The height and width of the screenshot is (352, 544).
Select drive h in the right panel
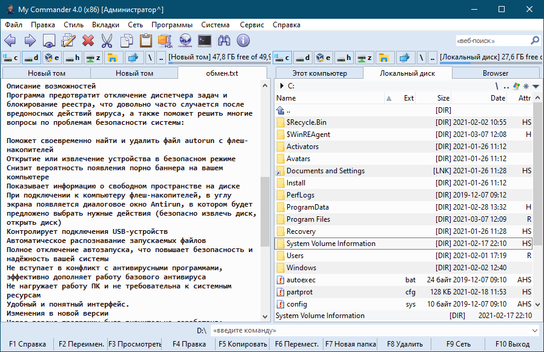344,58
